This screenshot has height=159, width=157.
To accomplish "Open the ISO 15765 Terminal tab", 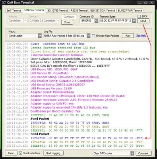I will [57, 10].
